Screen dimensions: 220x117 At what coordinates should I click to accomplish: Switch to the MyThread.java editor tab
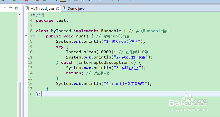pyautogui.click(x=42, y=9)
